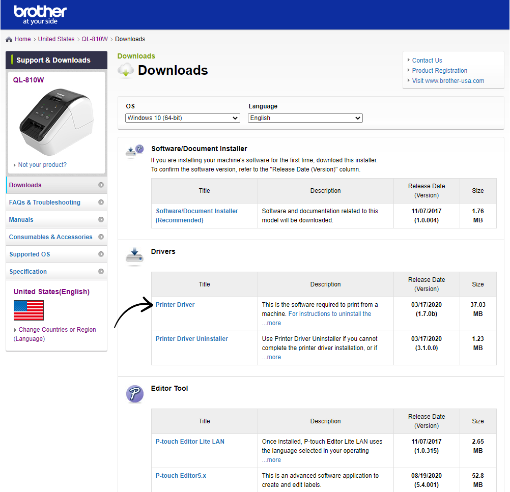Click the arrow icon on Manuals row
The image size is (510, 492).
(x=101, y=219)
